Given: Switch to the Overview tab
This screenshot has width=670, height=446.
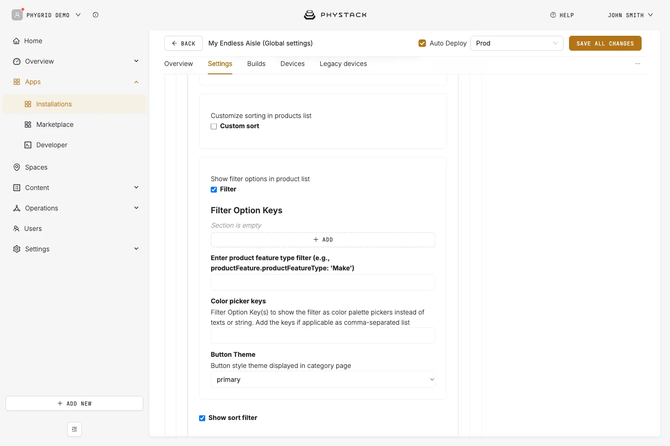Looking at the screenshot, I should click(179, 64).
